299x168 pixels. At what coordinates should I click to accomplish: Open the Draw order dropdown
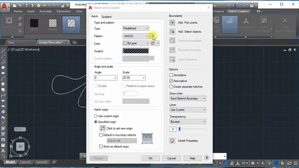188,98
